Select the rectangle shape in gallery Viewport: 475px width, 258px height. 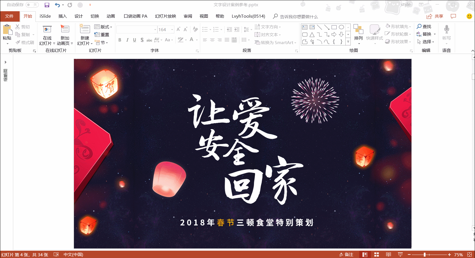click(334, 27)
